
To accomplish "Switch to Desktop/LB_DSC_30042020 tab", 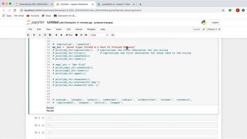I will pyautogui.click(x=34, y=4).
